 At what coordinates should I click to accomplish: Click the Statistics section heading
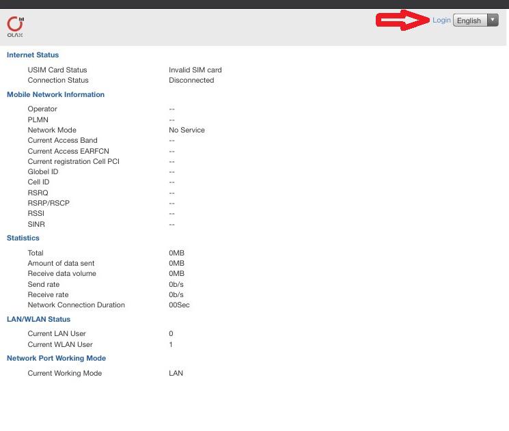click(x=23, y=238)
